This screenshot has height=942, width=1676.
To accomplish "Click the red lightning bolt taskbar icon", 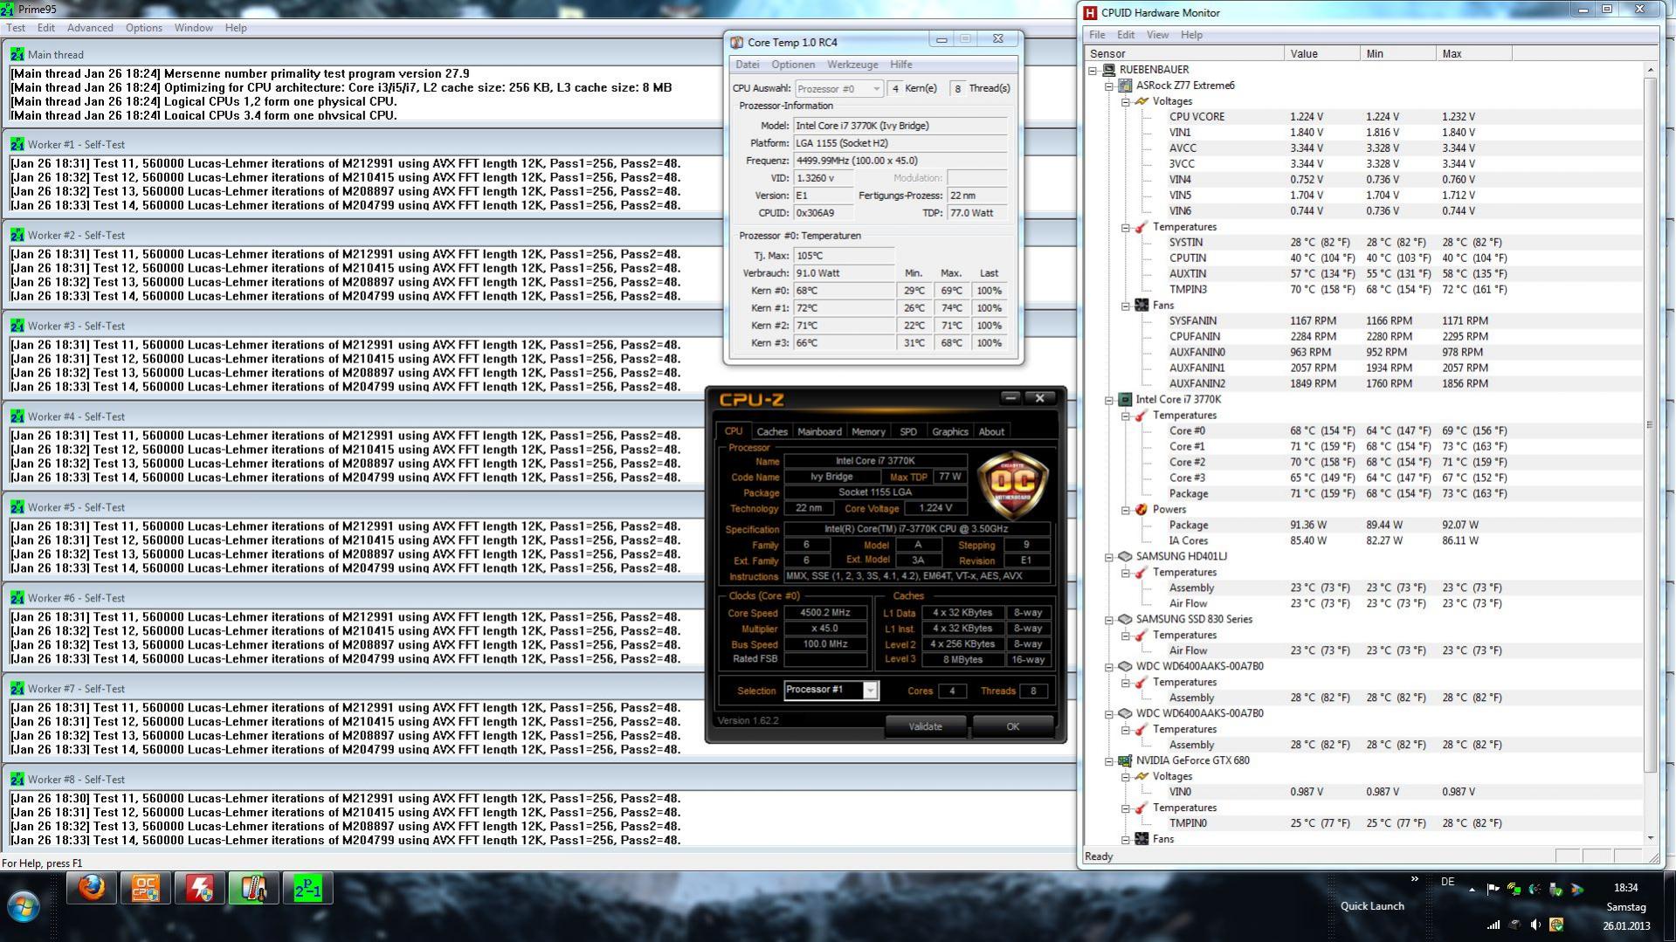I will (x=200, y=890).
